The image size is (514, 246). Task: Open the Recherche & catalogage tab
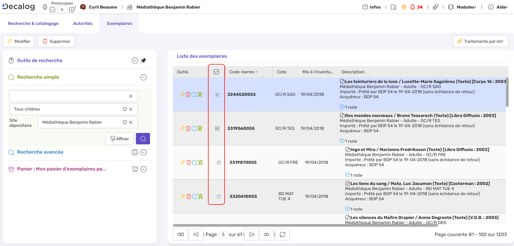(33, 23)
